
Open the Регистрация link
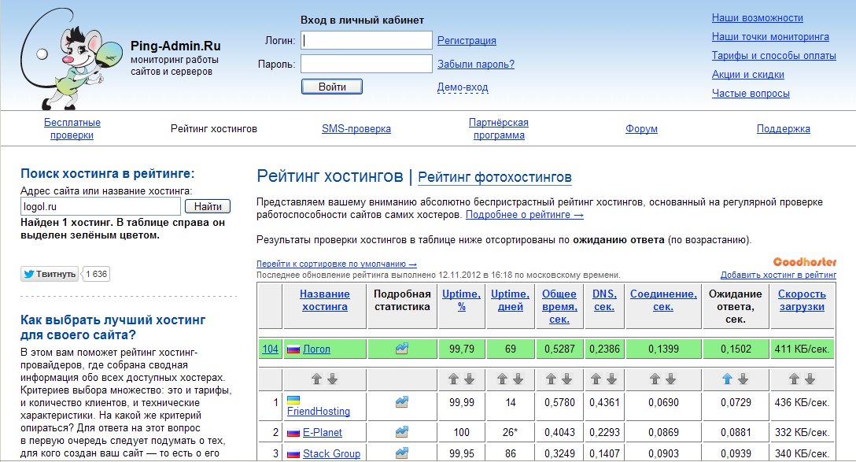click(467, 40)
